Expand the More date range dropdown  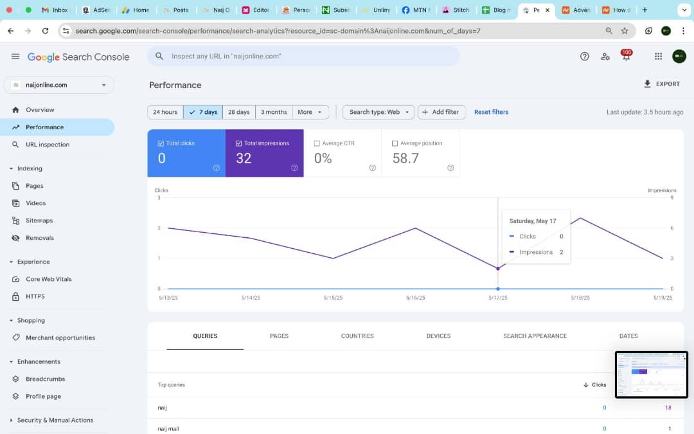(x=310, y=112)
